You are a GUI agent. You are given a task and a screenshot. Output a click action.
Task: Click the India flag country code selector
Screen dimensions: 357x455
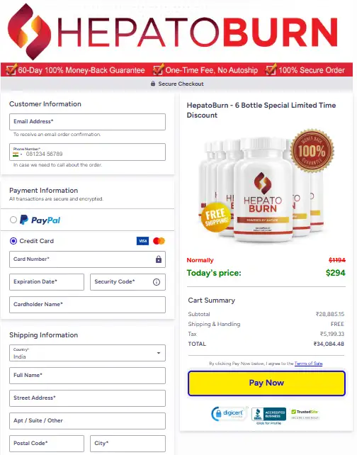point(18,155)
